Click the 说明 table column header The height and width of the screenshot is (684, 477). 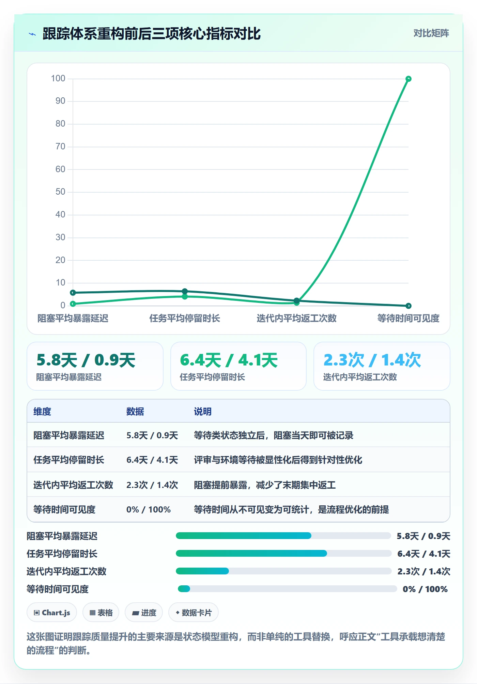click(x=203, y=411)
